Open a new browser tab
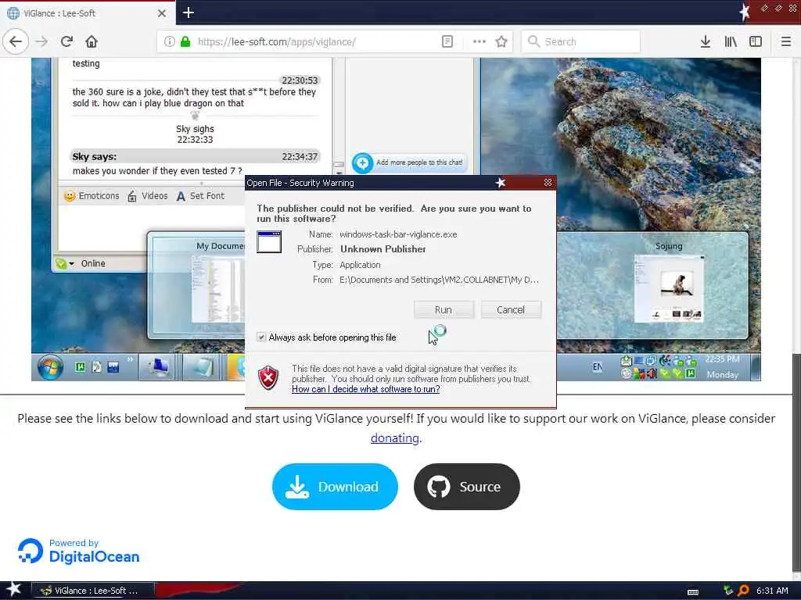The width and height of the screenshot is (801, 600). (x=188, y=12)
